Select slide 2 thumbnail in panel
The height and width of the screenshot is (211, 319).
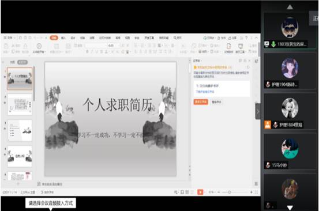click(x=20, y=105)
